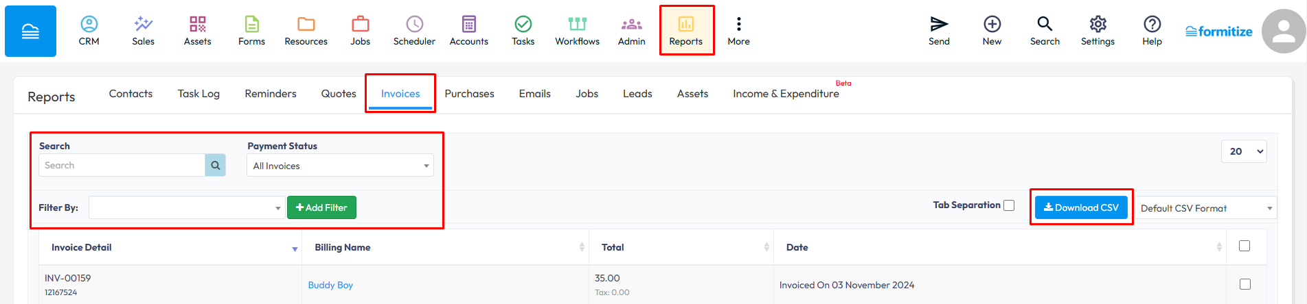The width and height of the screenshot is (1307, 304).
Task: Click the Reports page heading
Action: point(52,97)
